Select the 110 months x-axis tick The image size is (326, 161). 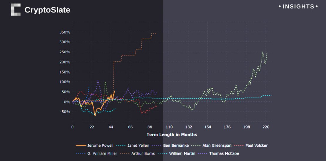coord(169,127)
